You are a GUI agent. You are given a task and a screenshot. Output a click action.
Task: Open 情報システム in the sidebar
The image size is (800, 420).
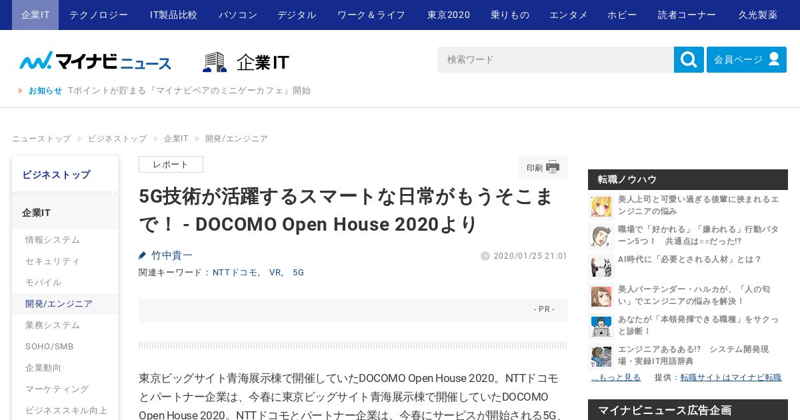65,240
